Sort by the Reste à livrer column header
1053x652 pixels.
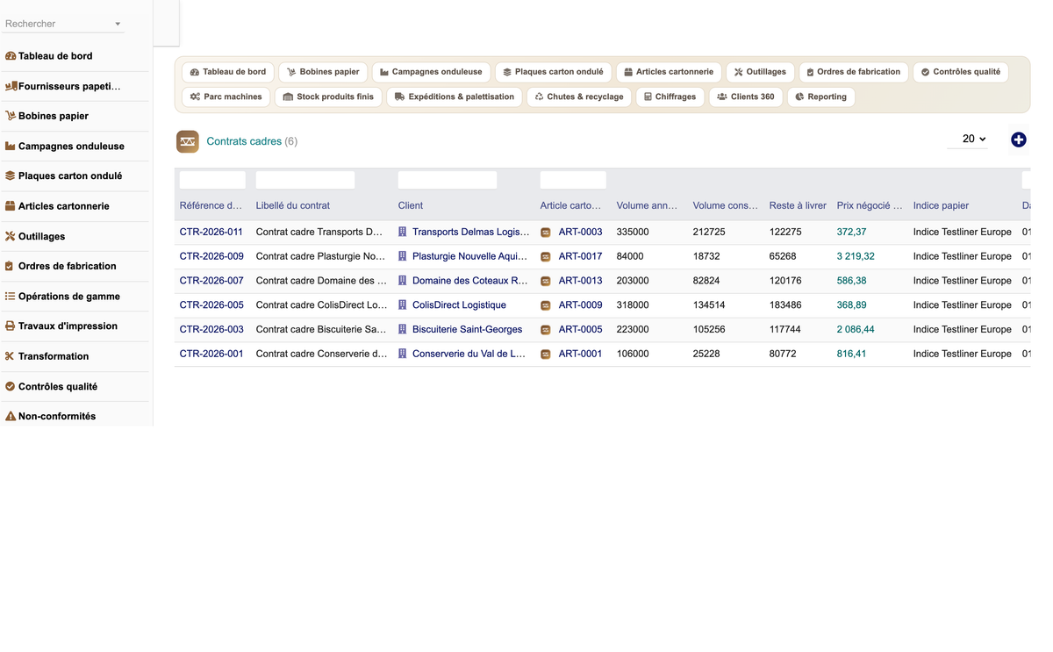(x=798, y=206)
